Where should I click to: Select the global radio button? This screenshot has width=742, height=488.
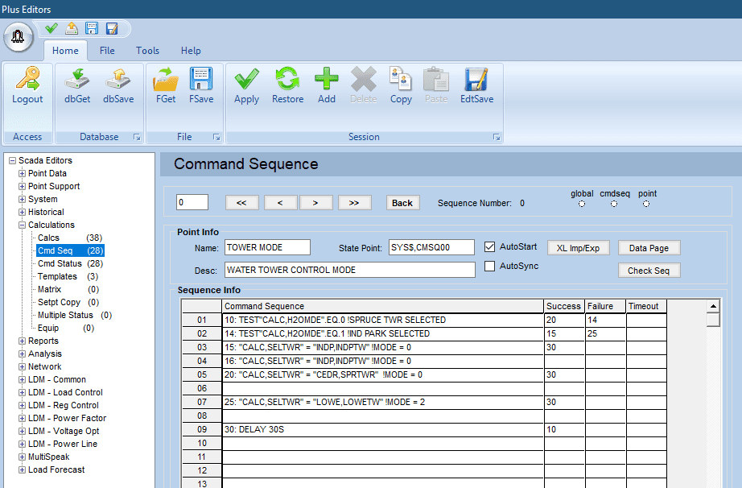point(582,204)
